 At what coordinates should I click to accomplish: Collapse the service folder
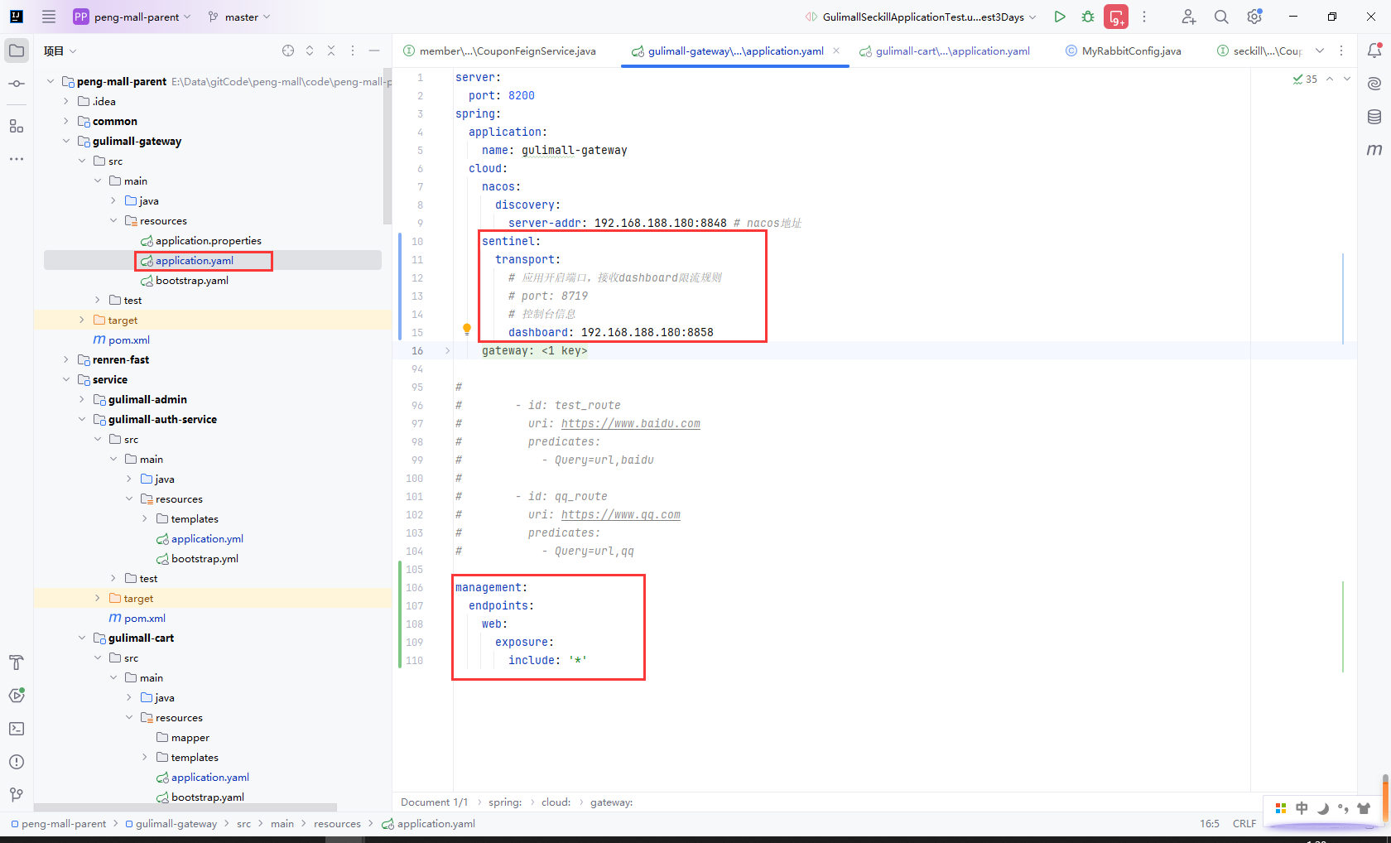point(66,379)
